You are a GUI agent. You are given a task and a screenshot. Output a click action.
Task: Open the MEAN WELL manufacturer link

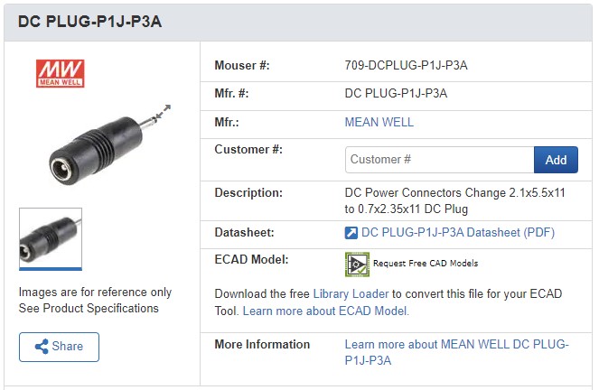[379, 122]
